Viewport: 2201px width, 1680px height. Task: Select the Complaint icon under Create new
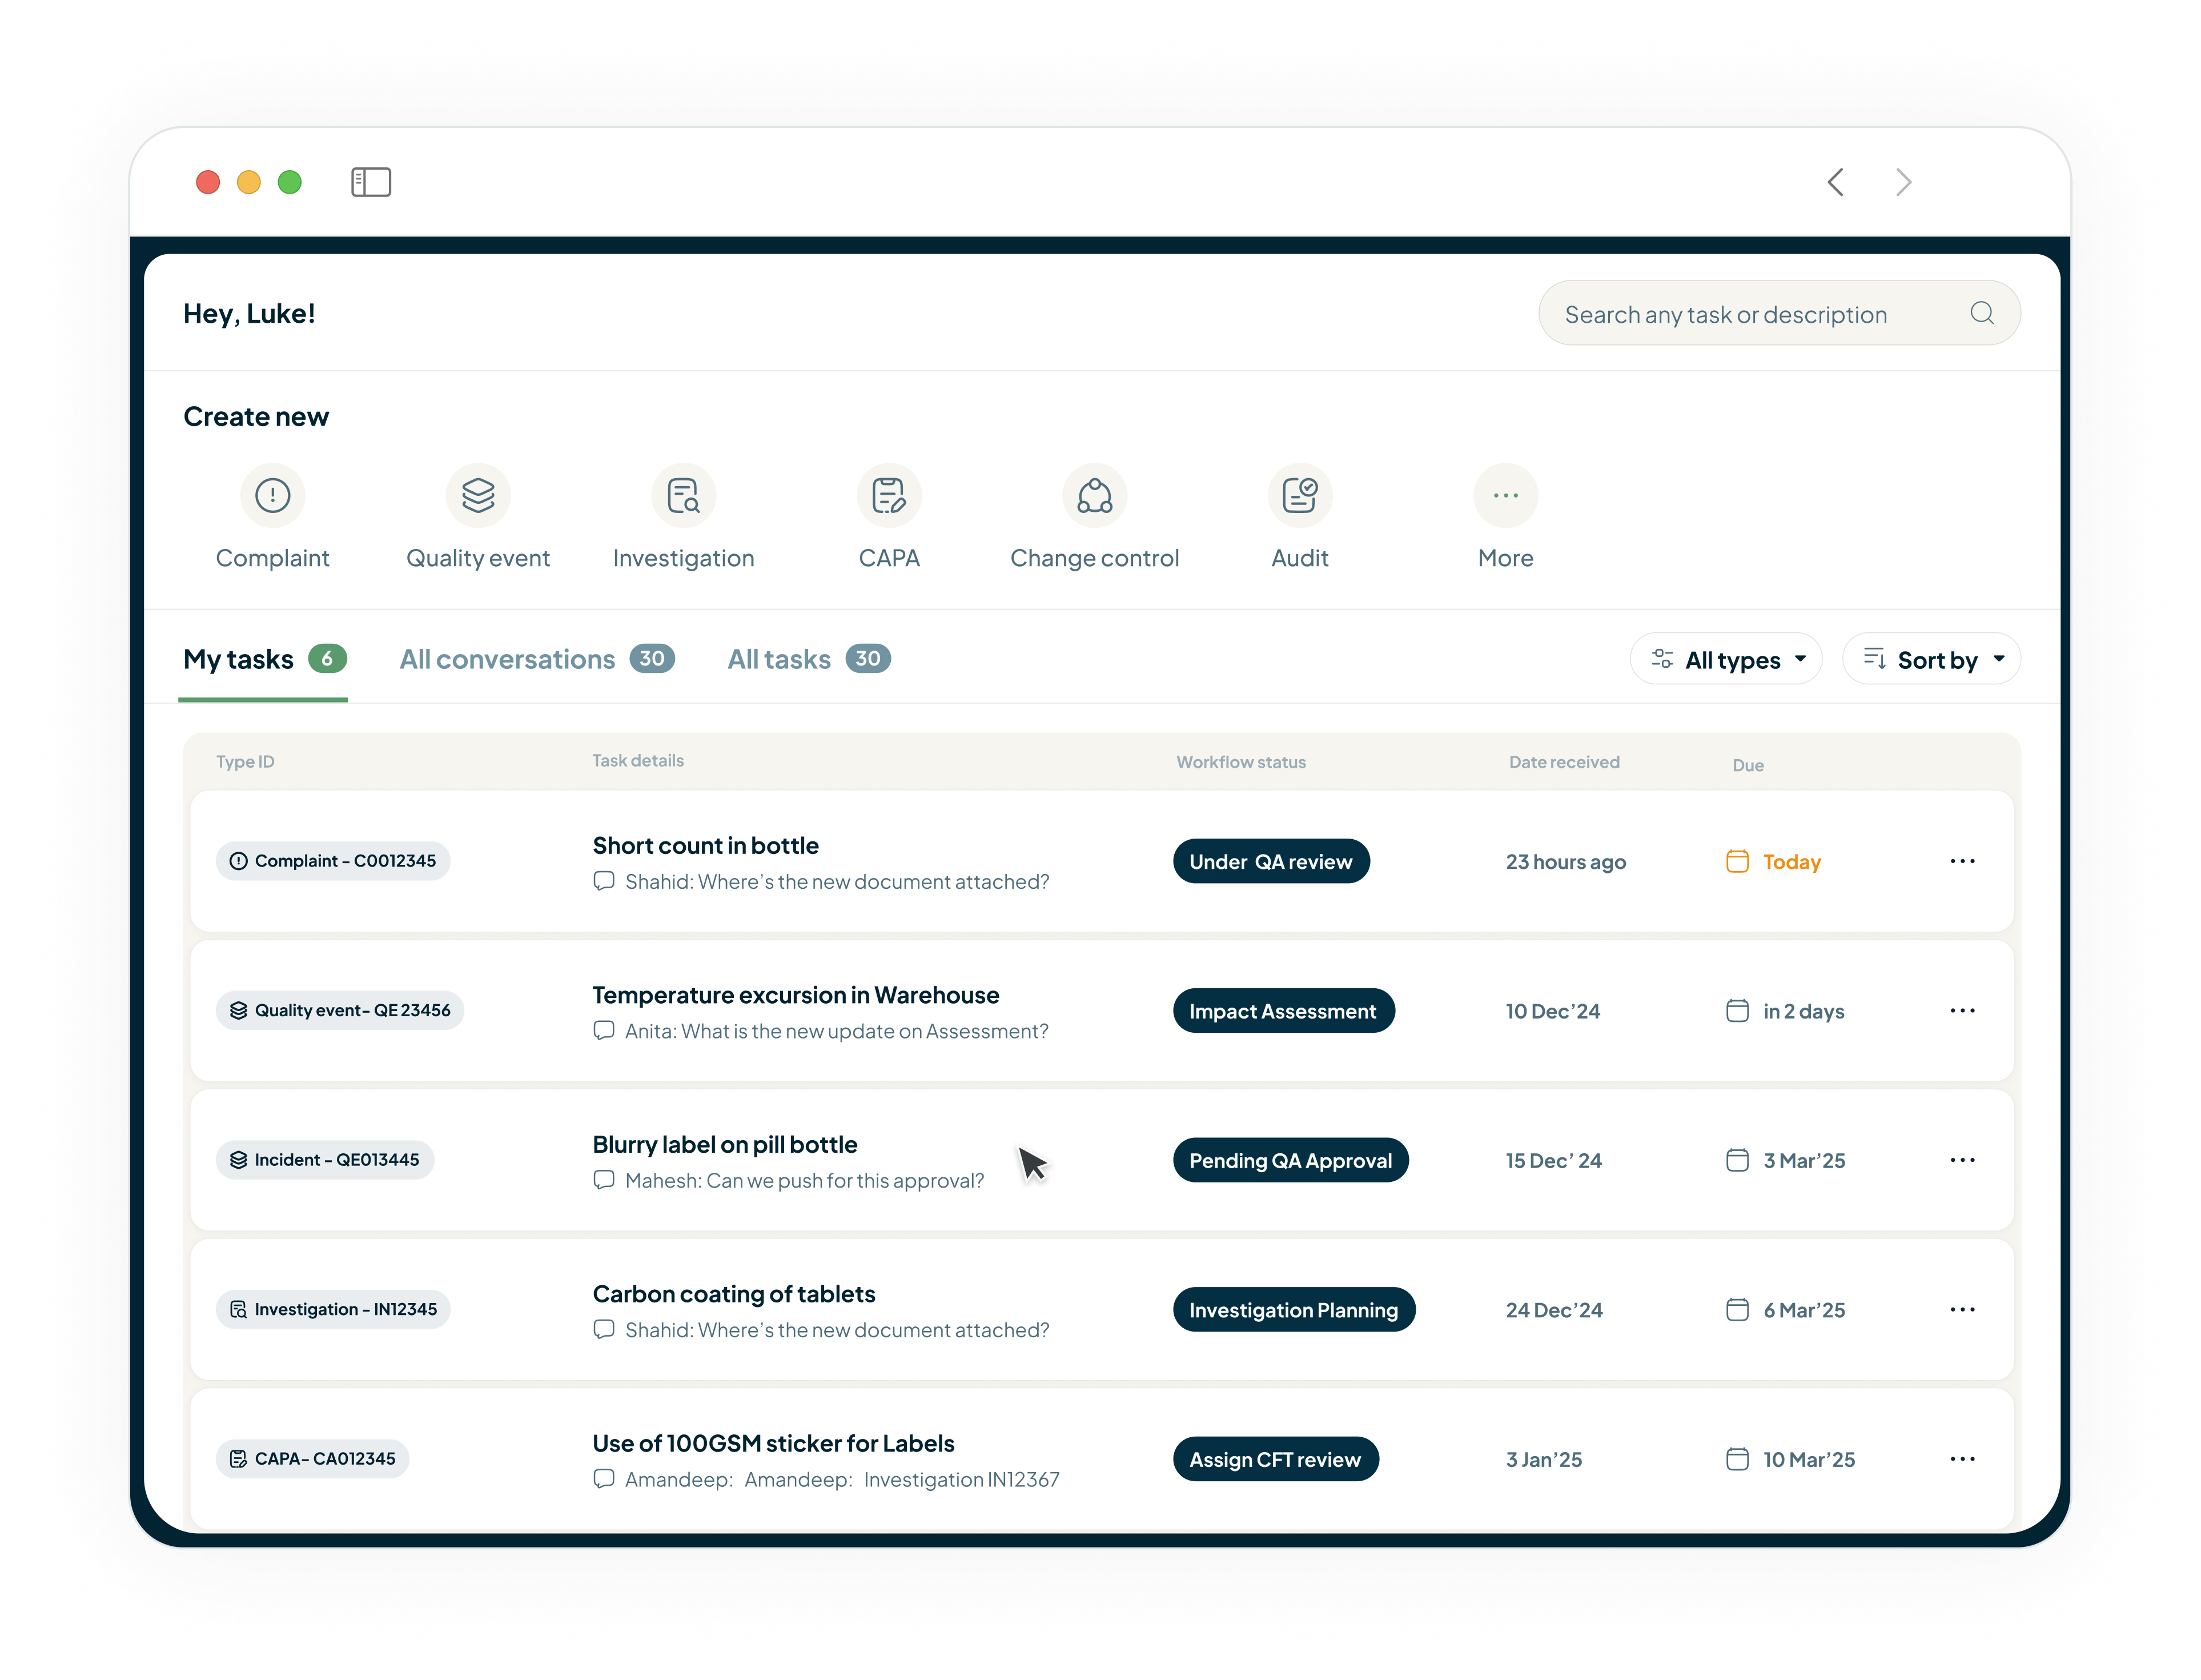pos(273,495)
